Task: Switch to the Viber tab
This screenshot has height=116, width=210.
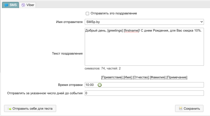Action: pos(28,5)
